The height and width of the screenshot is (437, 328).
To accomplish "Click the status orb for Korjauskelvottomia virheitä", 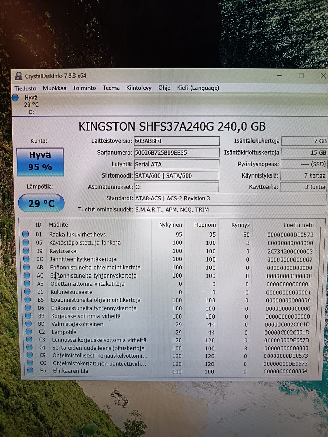I will point(29,316).
